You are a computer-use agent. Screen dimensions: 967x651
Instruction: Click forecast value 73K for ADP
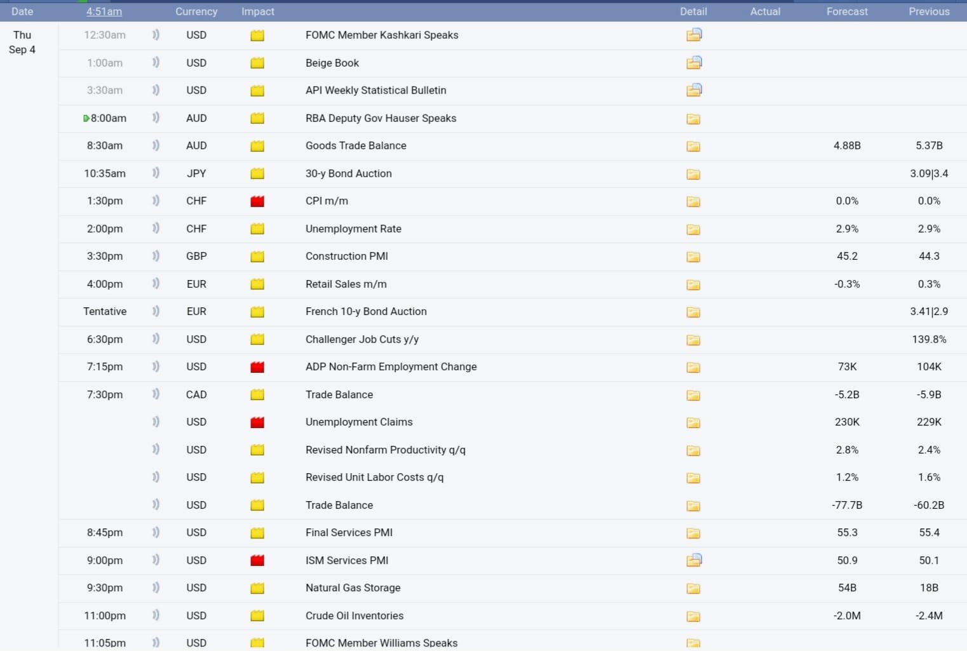click(x=847, y=366)
